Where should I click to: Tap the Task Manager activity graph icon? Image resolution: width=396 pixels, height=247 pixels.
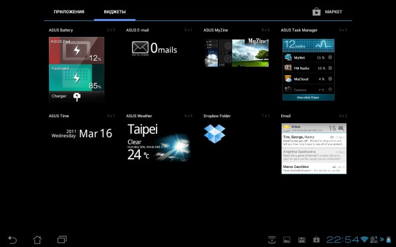(323, 45)
